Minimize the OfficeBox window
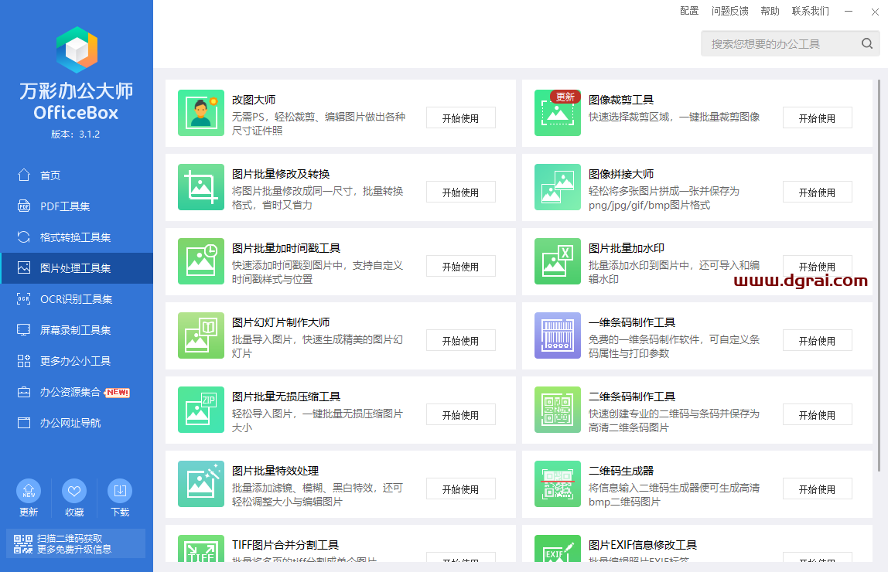888x572 pixels. click(x=849, y=12)
